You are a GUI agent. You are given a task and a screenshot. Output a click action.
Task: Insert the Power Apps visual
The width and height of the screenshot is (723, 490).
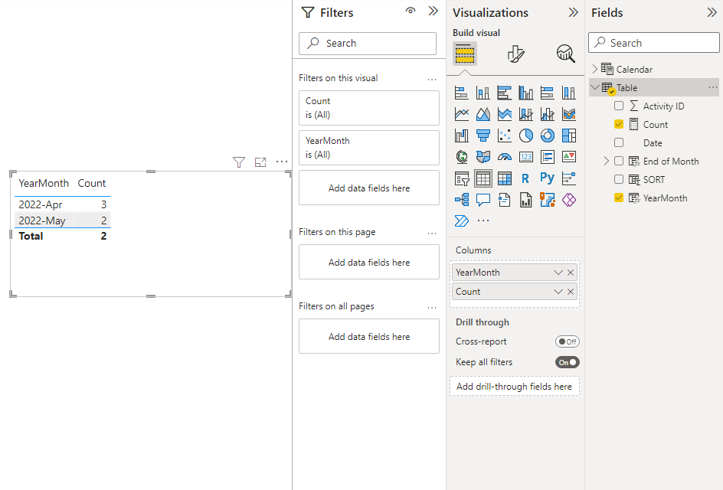click(x=569, y=200)
